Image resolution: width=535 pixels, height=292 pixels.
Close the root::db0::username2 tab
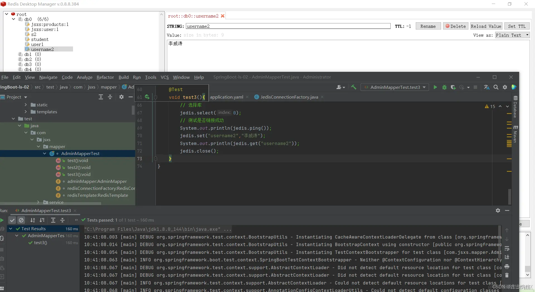point(223,16)
